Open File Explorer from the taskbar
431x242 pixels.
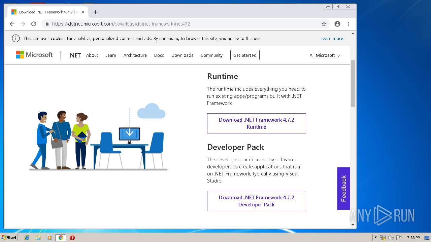[x=38, y=238]
